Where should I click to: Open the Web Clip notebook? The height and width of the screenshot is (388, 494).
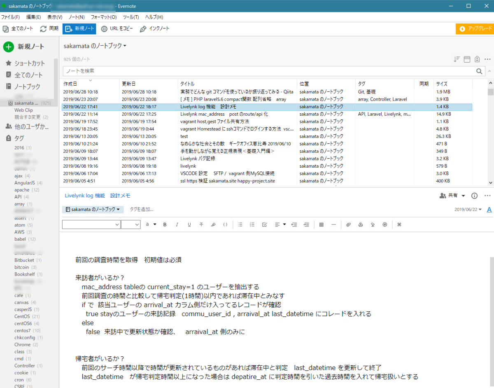23,110
